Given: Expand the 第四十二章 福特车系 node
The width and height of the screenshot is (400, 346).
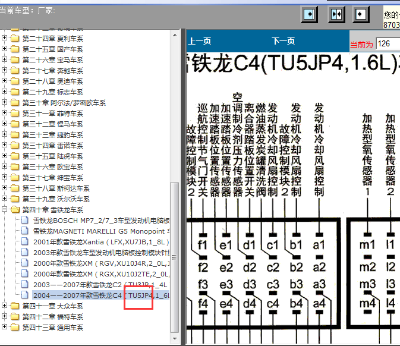Looking at the screenshot, I should point(4,316).
